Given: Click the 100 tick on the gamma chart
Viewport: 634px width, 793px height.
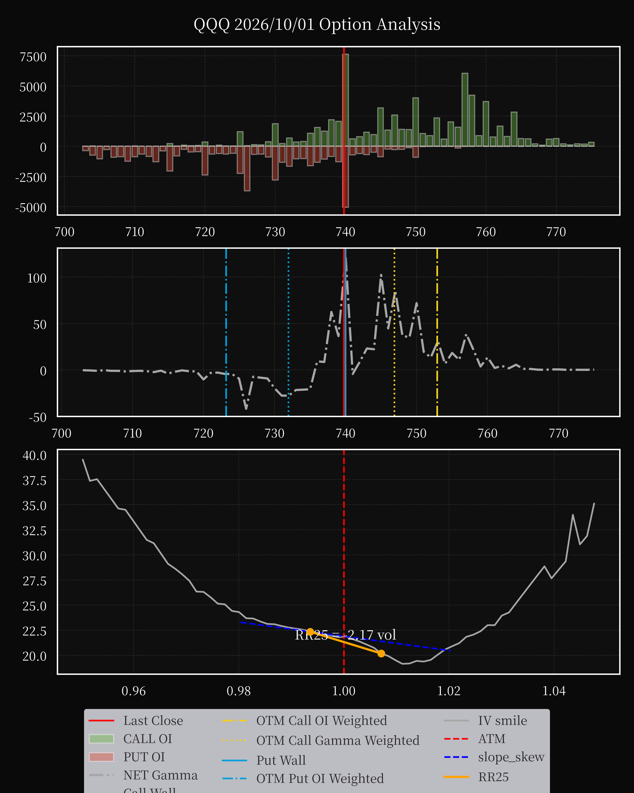Looking at the screenshot, I should coord(37,278).
